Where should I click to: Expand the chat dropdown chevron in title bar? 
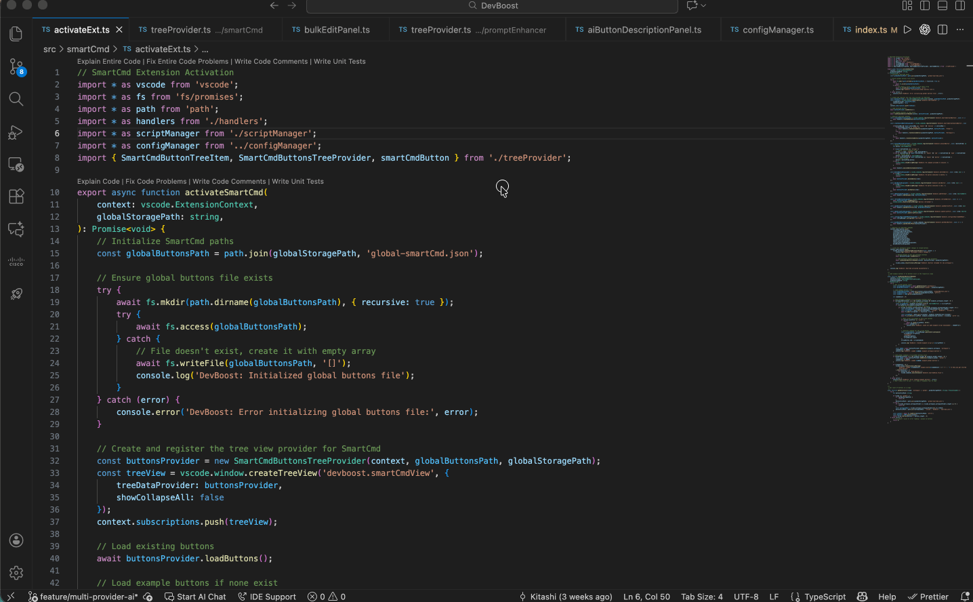coord(703,5)
